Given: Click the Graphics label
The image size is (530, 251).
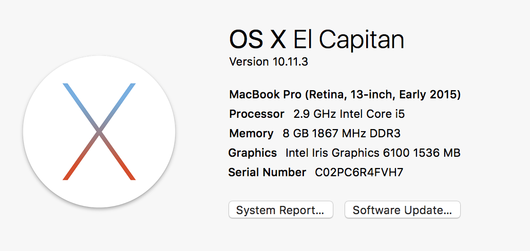Looking at the screenshot, I should click(x=253, y=153).
